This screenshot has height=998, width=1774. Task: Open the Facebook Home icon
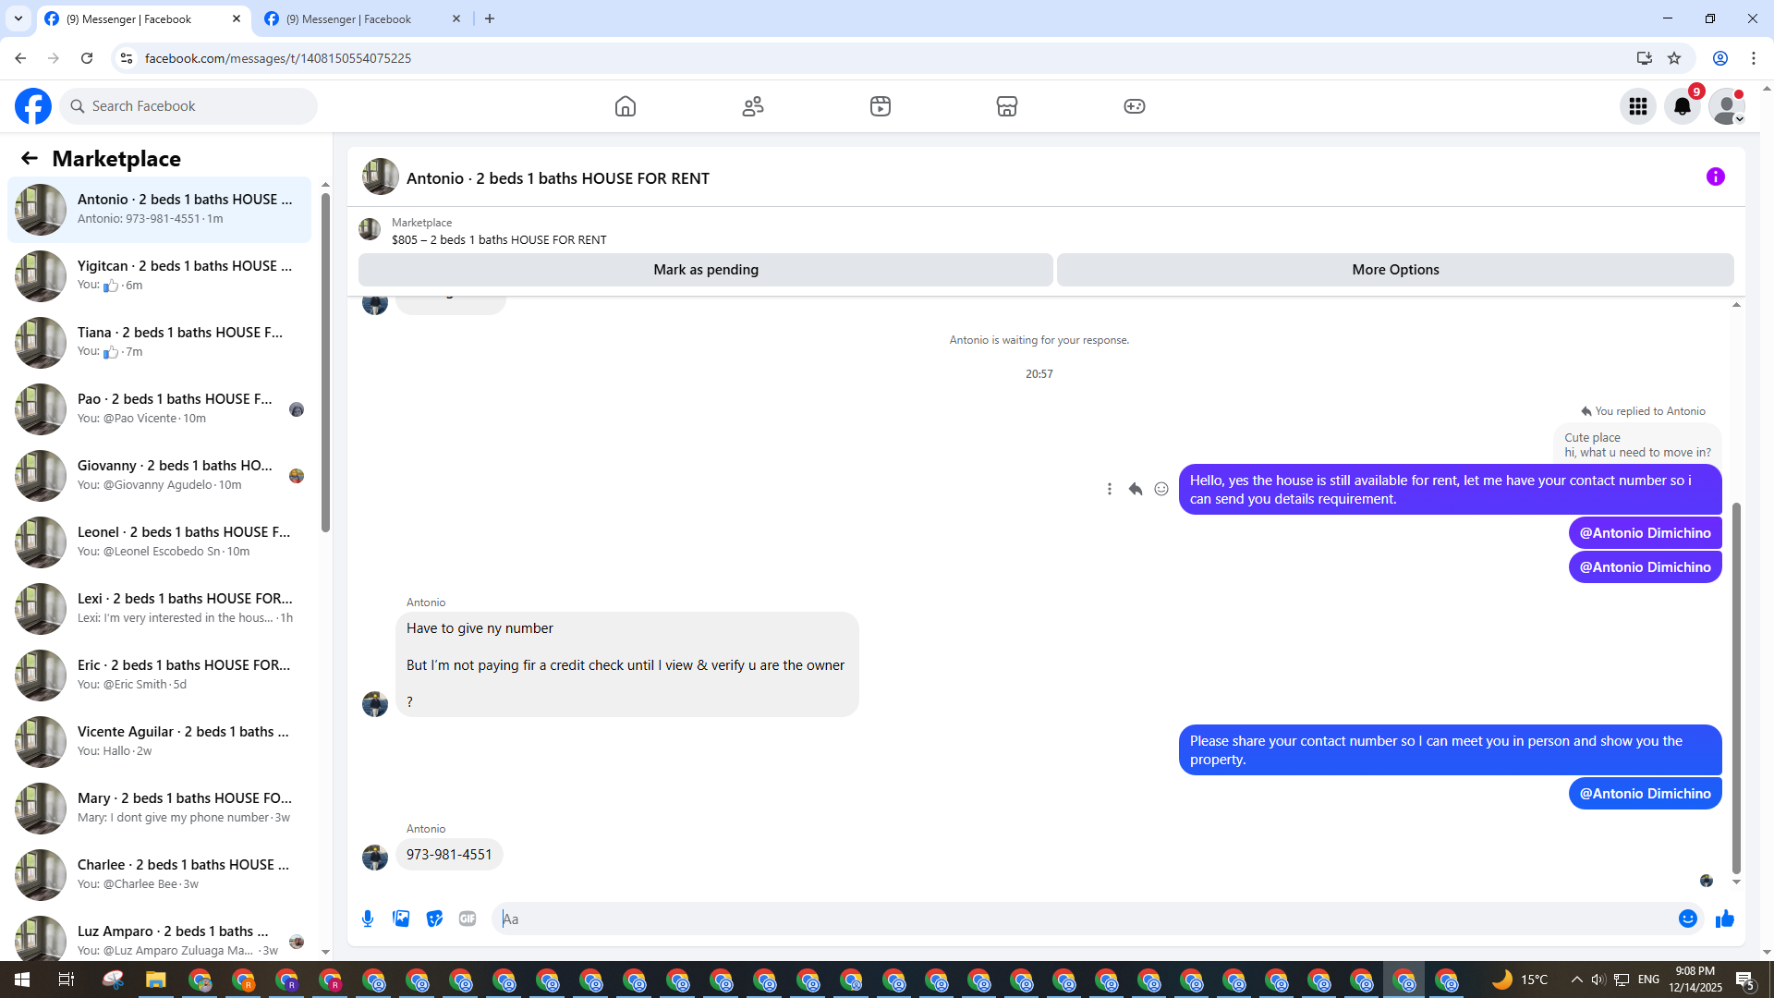(626, 106)
